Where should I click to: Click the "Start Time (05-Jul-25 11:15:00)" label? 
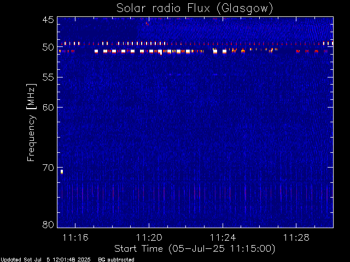click(195, 249)
